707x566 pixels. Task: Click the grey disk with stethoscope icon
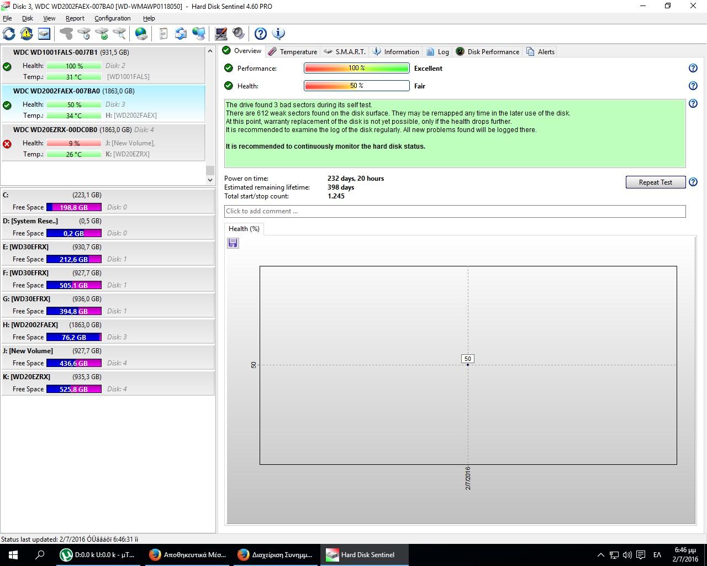pyautogui.click(x=66, y=34)
